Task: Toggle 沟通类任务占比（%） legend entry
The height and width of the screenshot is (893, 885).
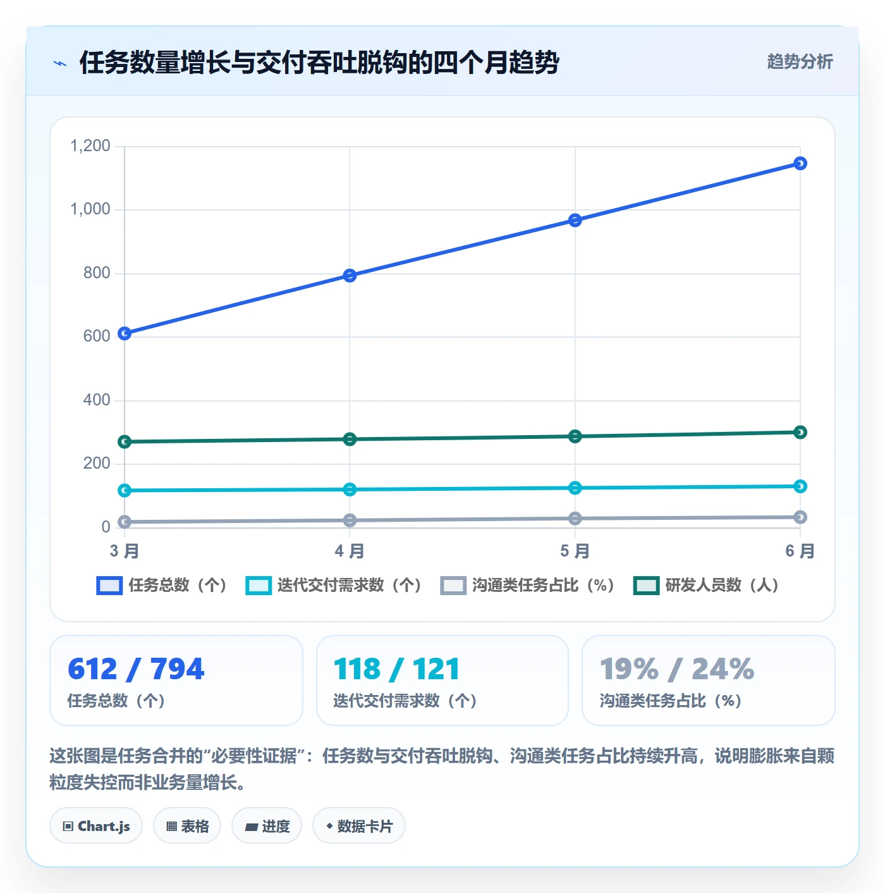Action: (x=528, y=586)
